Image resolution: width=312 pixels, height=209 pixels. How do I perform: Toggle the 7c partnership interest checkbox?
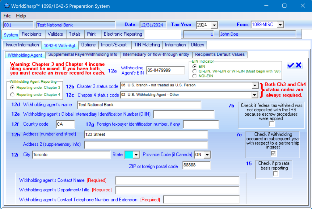pos(273,153)
